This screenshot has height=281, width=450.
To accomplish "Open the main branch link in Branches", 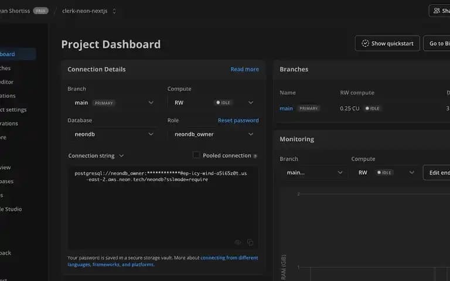I will click(286, 108).
